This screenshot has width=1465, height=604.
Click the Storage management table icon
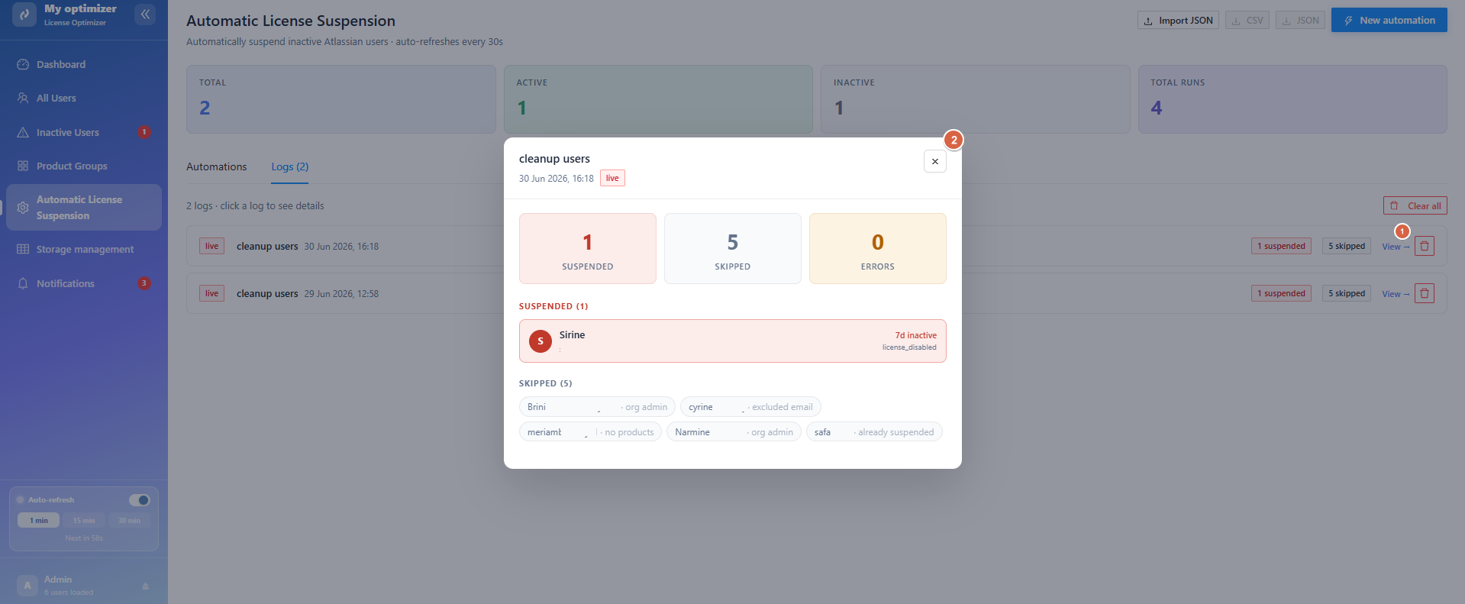point(23,249)
